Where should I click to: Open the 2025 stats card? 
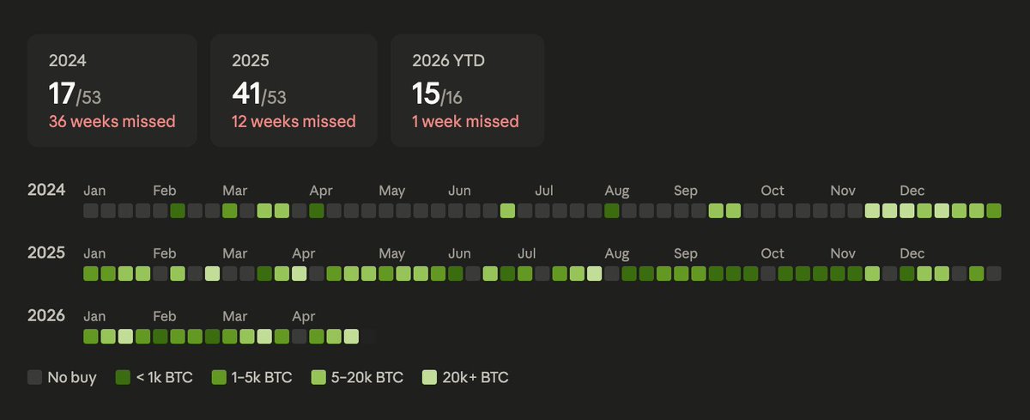coord(294,91)
